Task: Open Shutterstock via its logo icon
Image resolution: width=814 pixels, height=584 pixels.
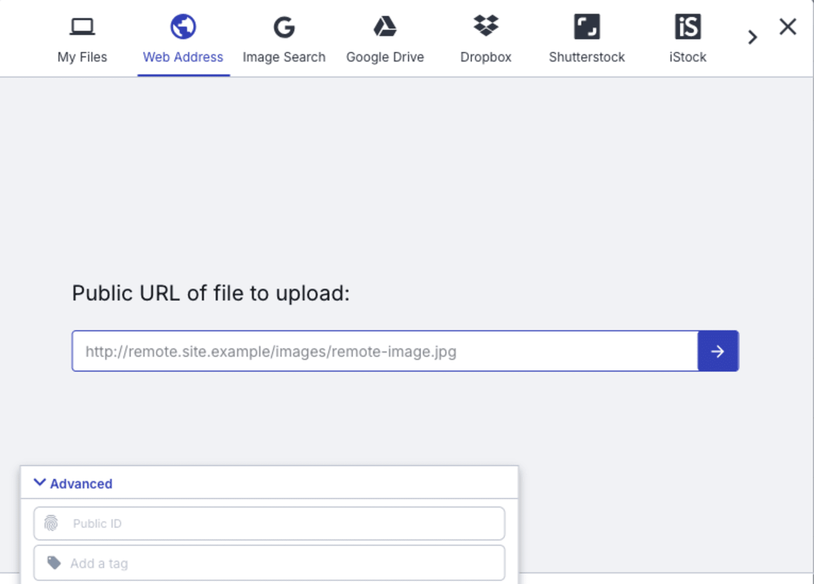Action: (586, 26)
